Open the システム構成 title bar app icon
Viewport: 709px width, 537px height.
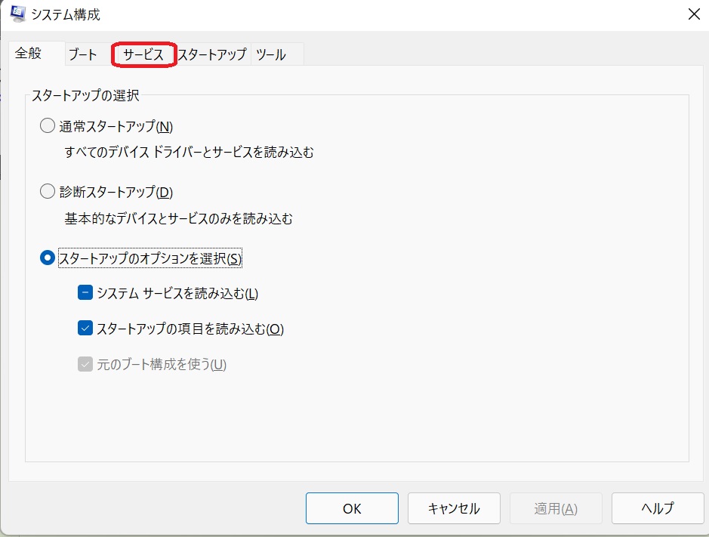coord(18,14)
